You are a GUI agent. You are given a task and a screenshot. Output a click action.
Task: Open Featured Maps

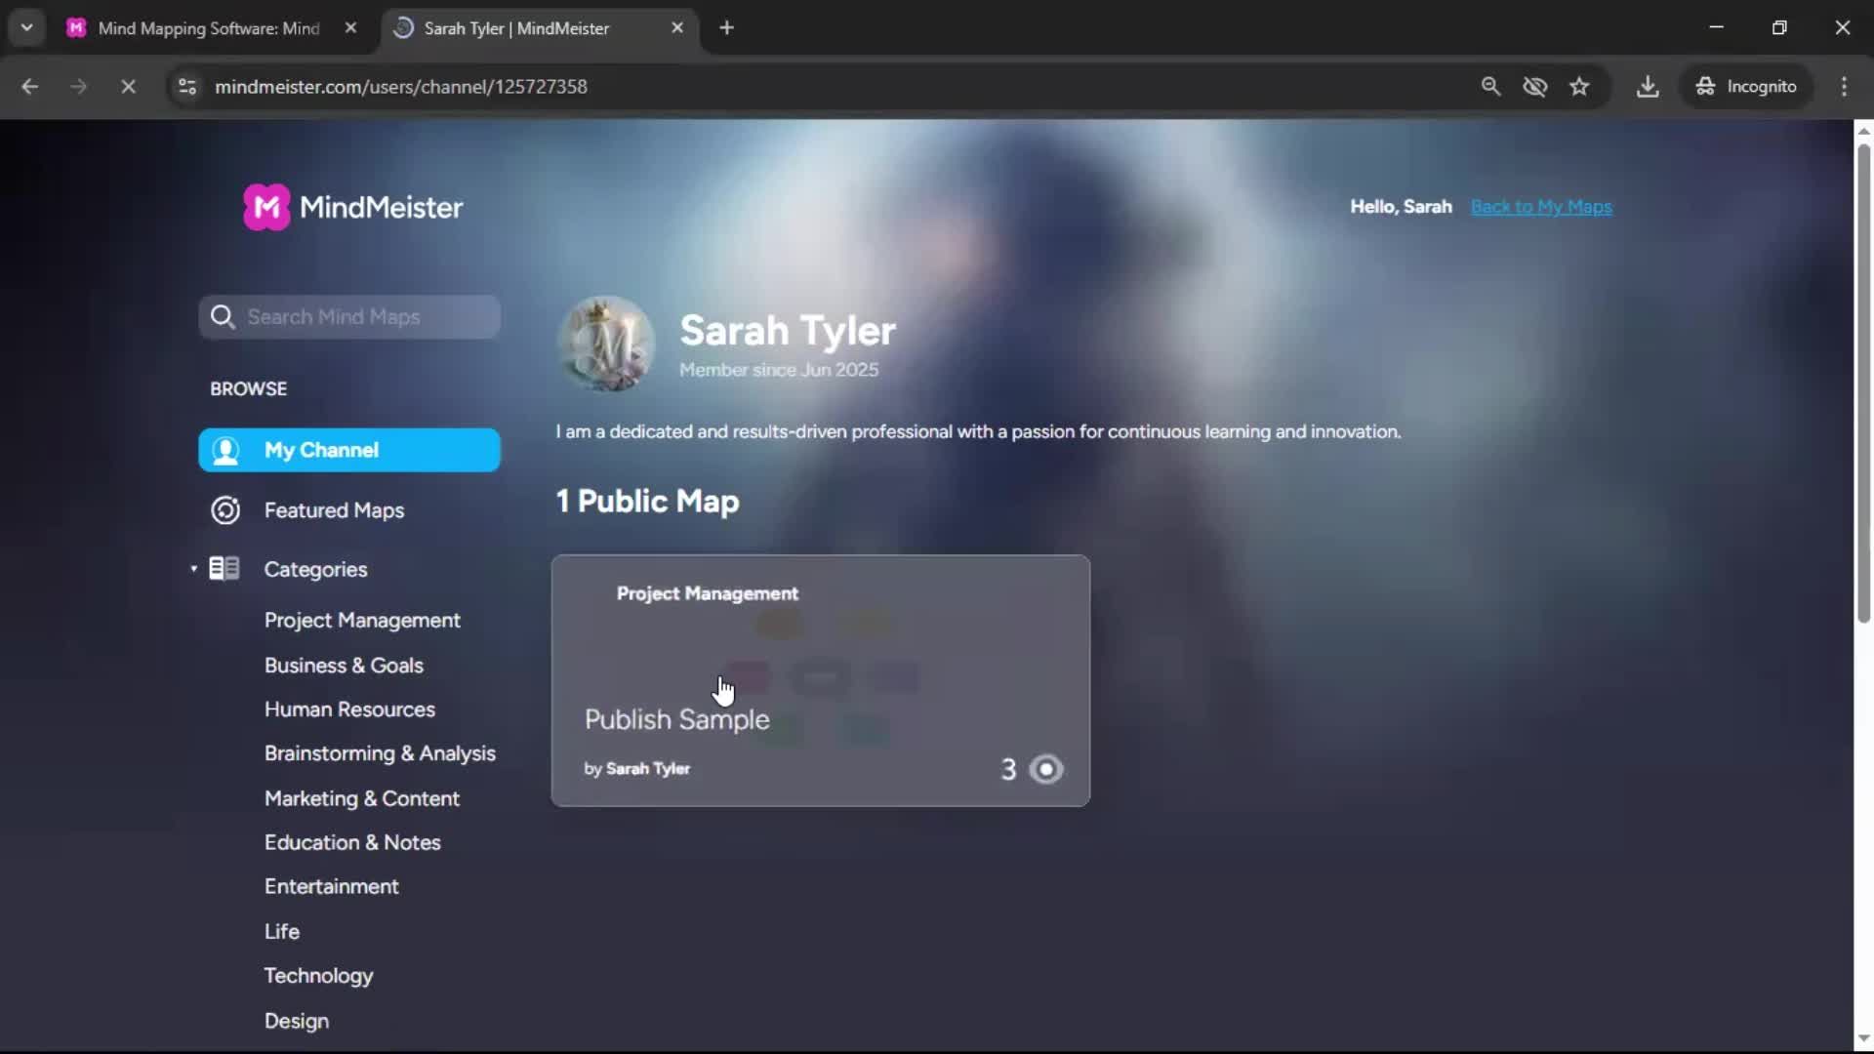334,510
